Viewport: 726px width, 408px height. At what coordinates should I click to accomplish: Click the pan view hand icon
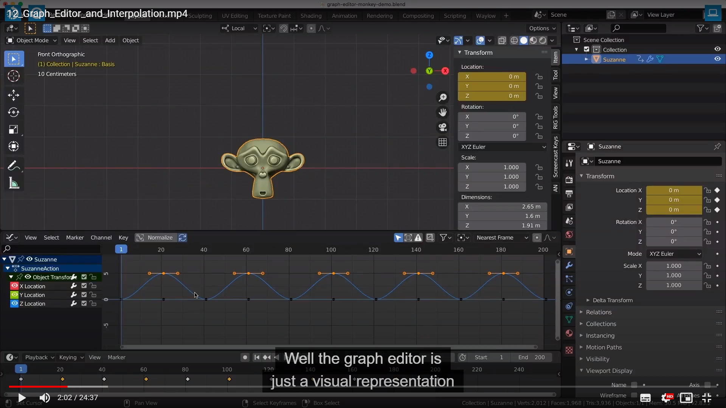443,112
